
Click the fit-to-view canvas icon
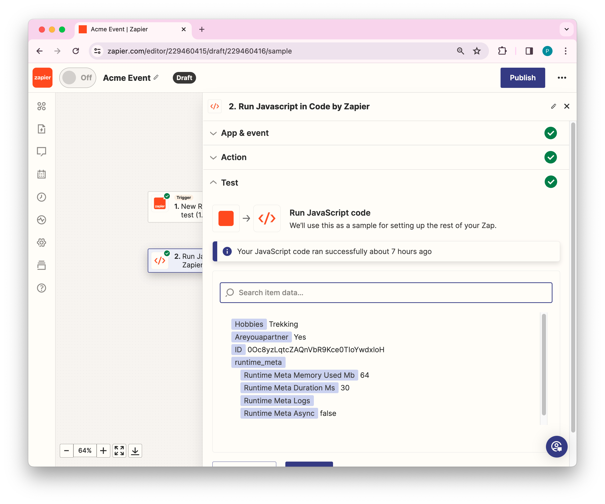(x=119, y=450)
